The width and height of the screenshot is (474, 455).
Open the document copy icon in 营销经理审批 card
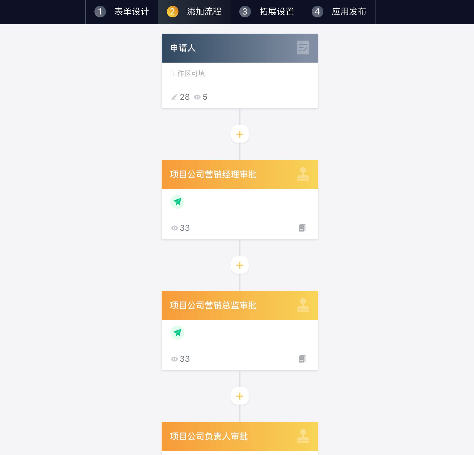coord(302,228)
